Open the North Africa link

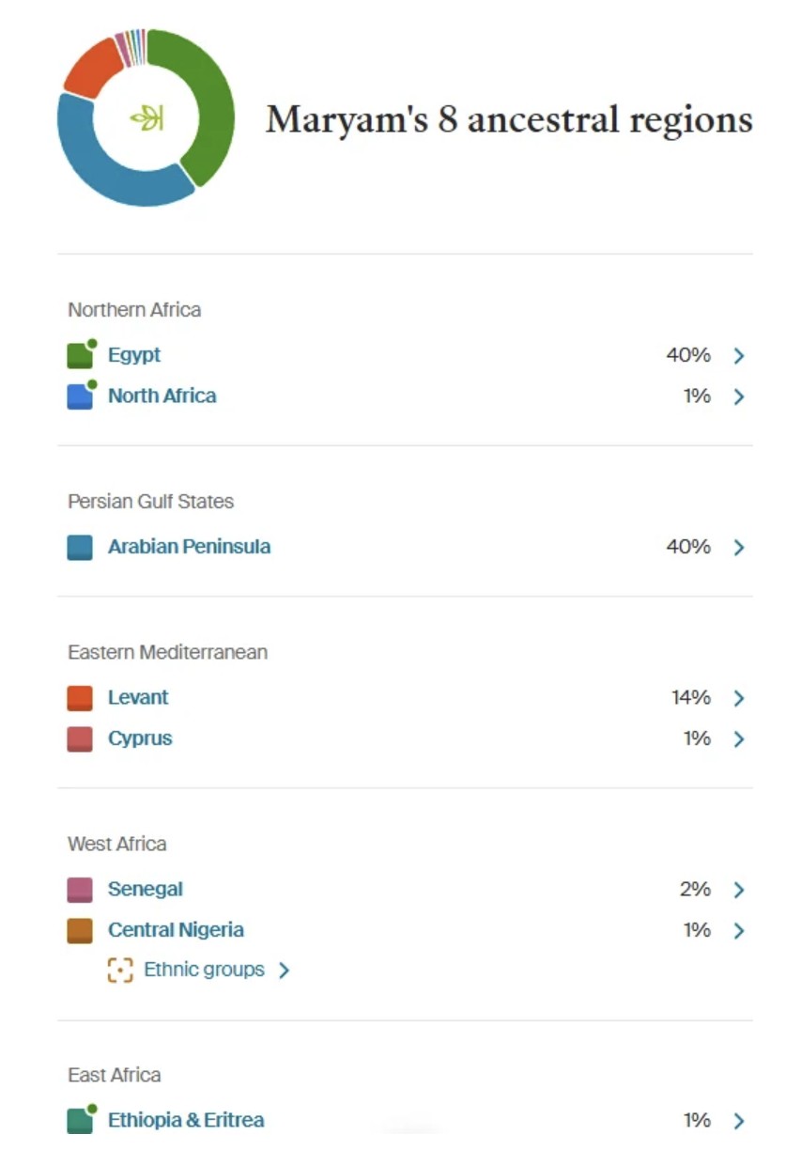tap(162, 396)
